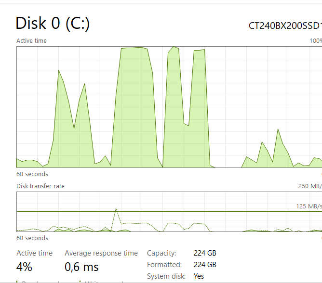Click the Capacity value 224 GB
This screenshot has height=283, width=322.
click(205, 253)
